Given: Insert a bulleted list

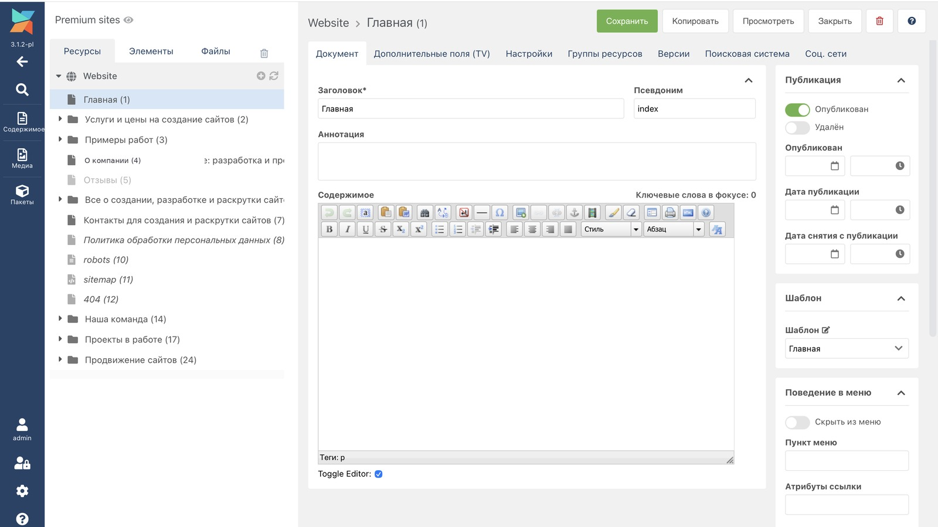Looking at the screenshot, I should 440,229.
